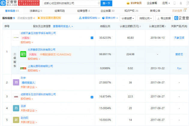The width and height of the screenshot is (189, 126).
Task: Switch to 经营信息 tab
Action: (x=83, y=11)
